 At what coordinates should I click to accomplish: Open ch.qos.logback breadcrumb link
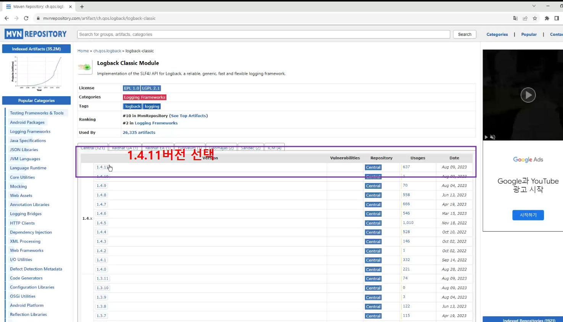pos(107,51)
